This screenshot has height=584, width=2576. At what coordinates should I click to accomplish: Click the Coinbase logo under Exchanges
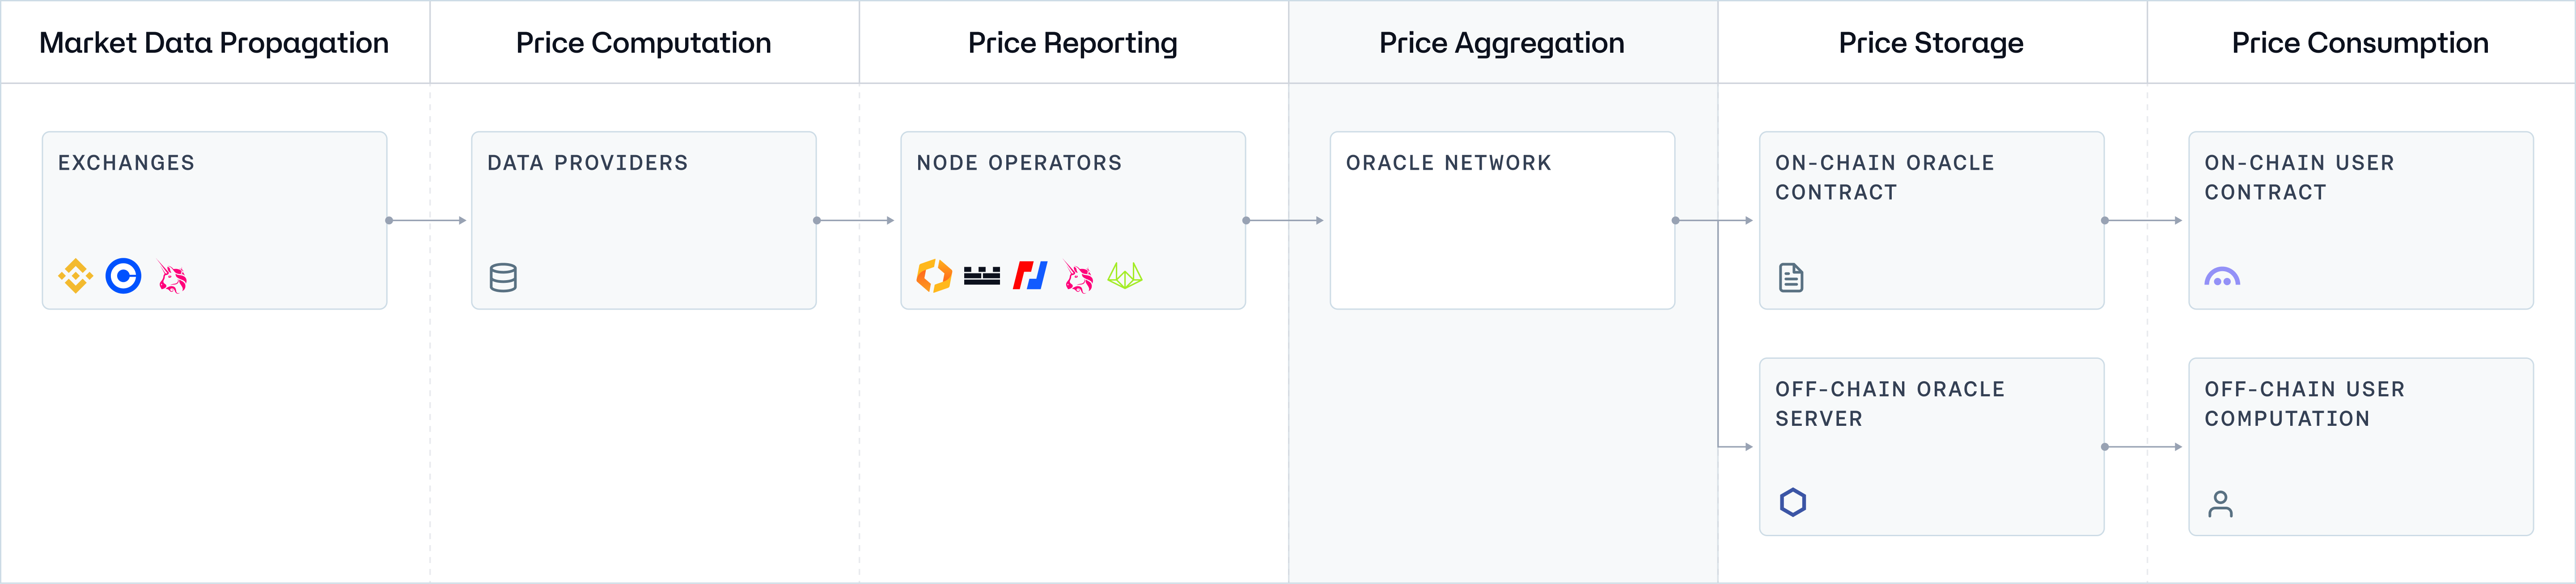pyautogui.click(x=124, y=277)
